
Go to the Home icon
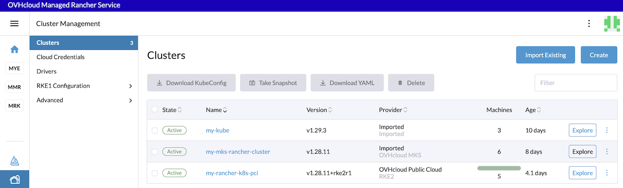point(14,49)
